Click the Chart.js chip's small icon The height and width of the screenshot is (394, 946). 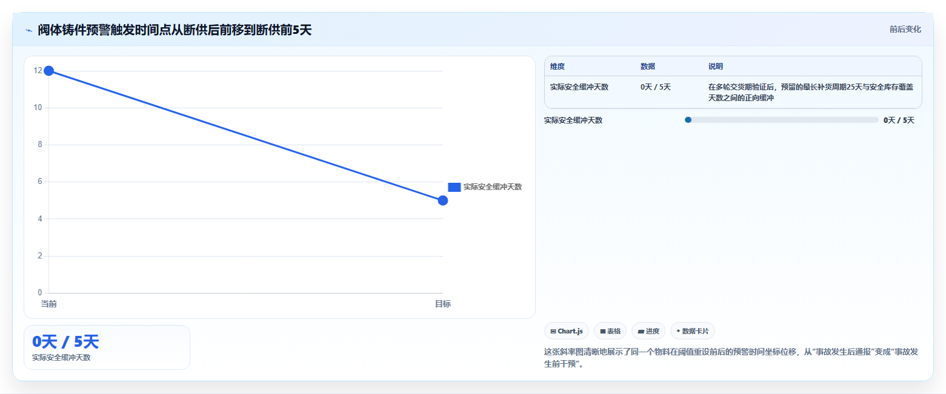click(x=553, y=331)
